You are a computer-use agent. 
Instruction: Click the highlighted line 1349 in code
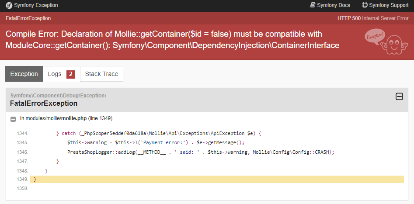[216, 180]
